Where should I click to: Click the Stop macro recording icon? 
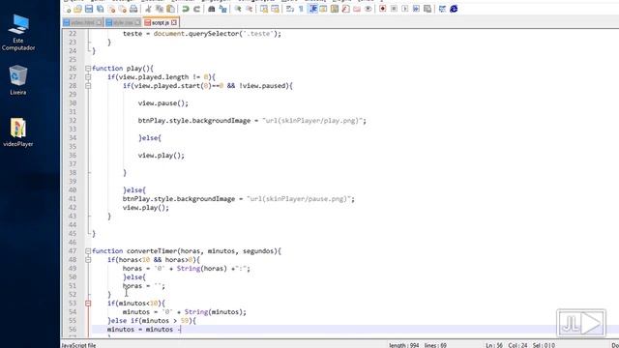(x=394, y=9)
